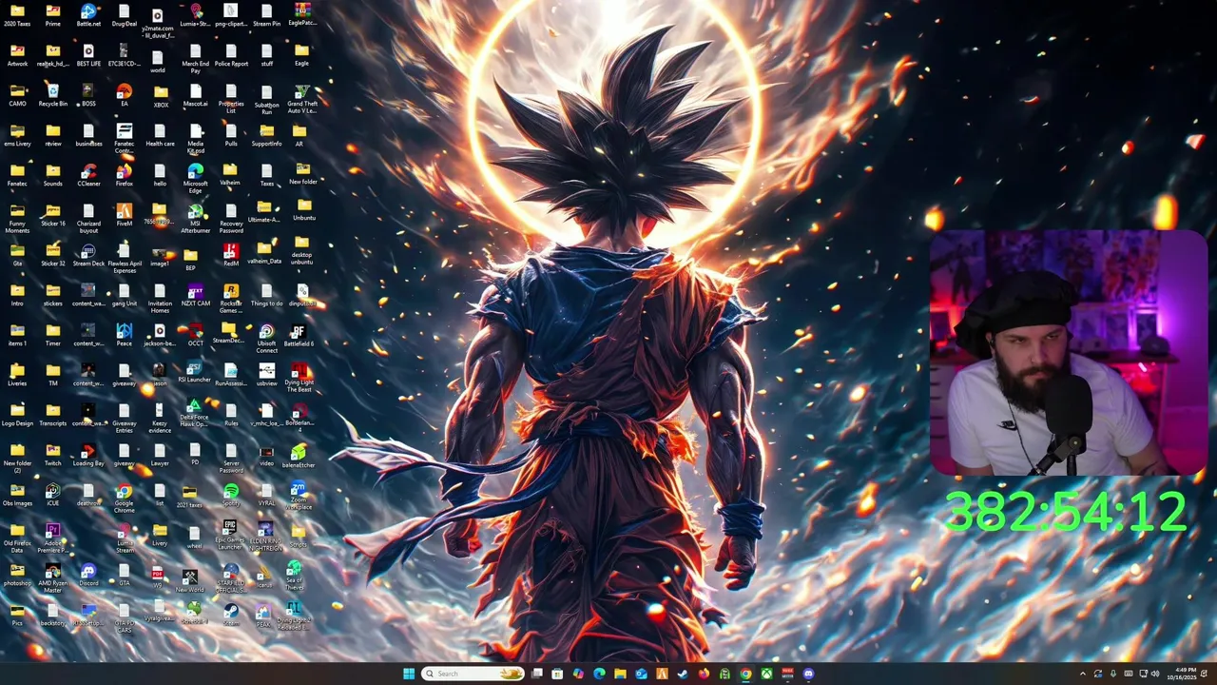The width and height of the screenshot is (1217, 685).
Task: Select the EA app desktop shortcut
Action: pos(124,94)
